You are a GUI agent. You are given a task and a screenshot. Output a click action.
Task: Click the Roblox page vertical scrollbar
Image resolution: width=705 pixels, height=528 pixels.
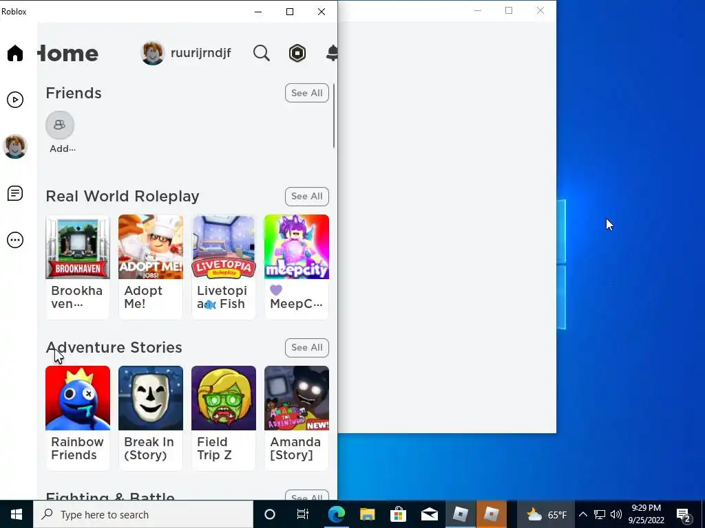tap(334, 115)
